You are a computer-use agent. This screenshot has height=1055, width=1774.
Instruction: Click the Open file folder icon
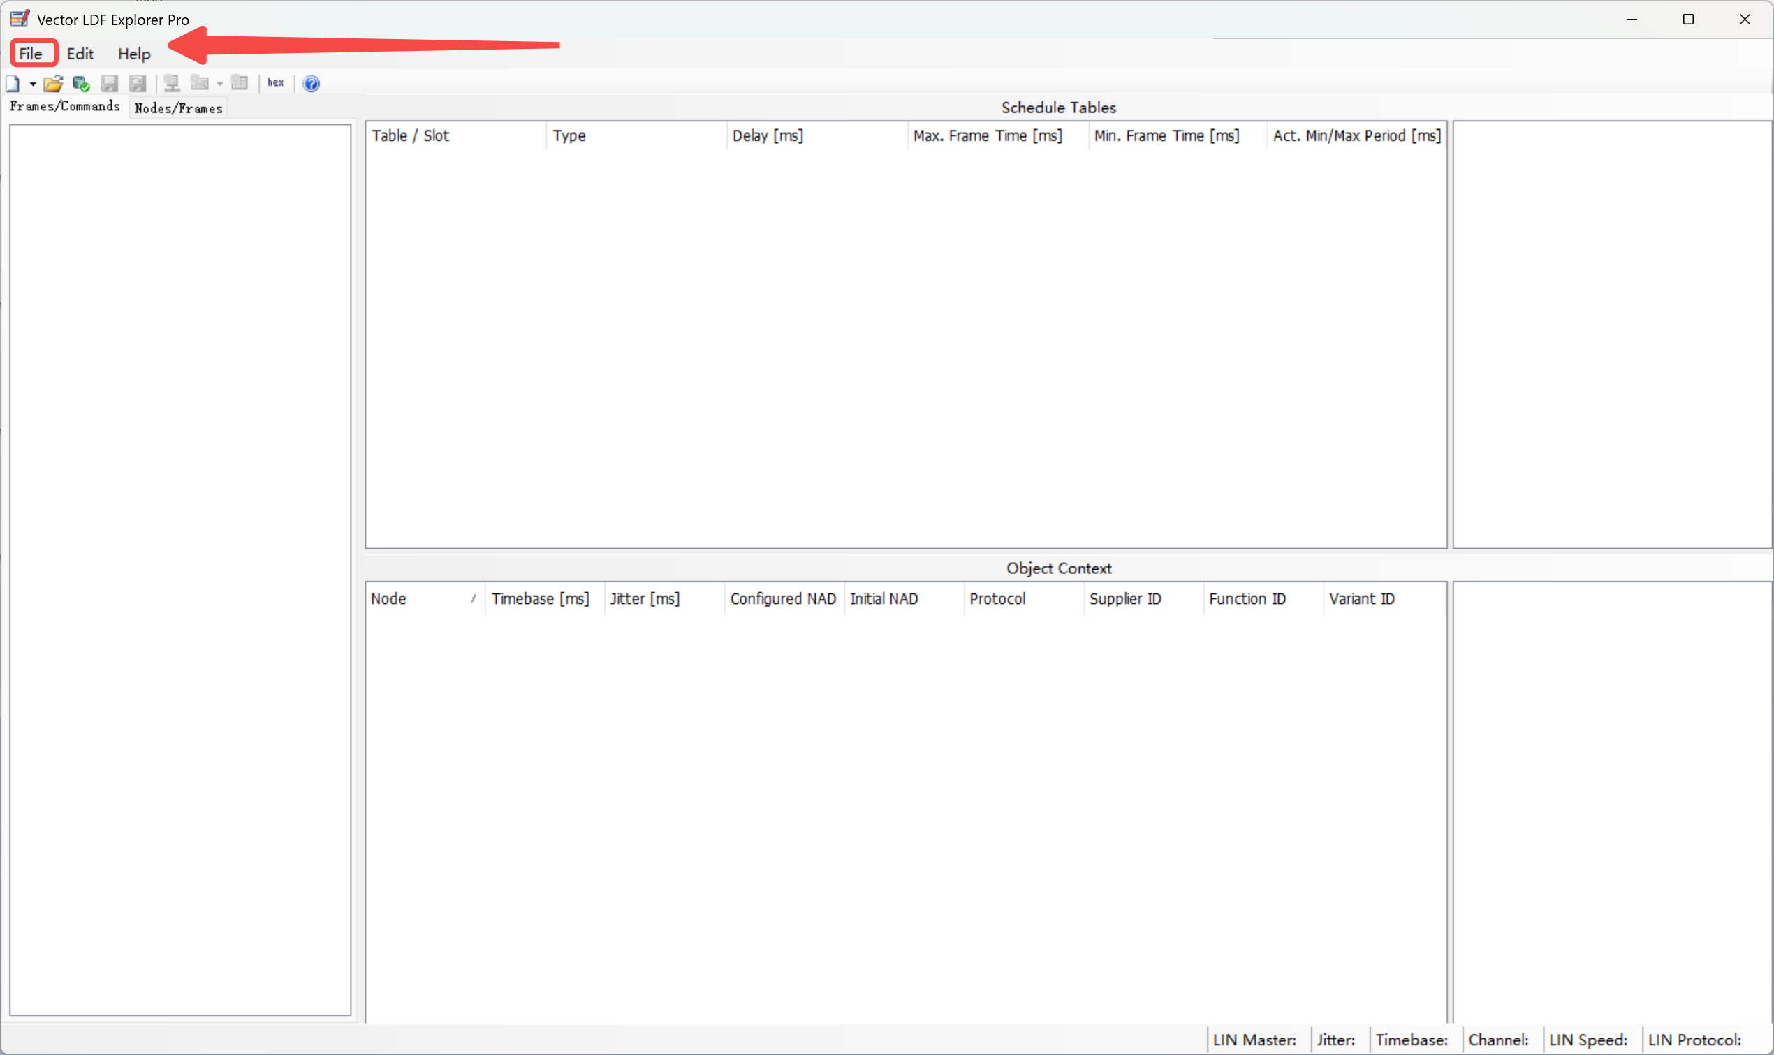click(x=52, y=84)
